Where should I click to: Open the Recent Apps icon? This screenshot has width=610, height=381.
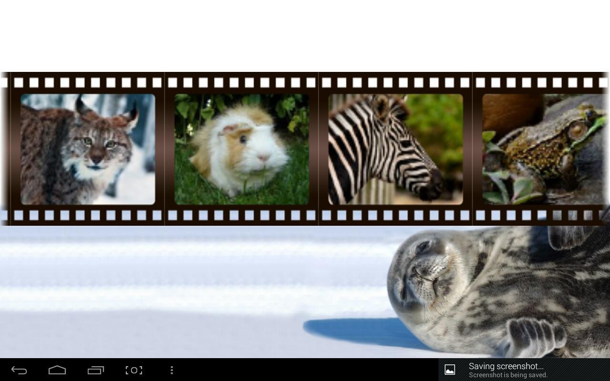[95, 370]
